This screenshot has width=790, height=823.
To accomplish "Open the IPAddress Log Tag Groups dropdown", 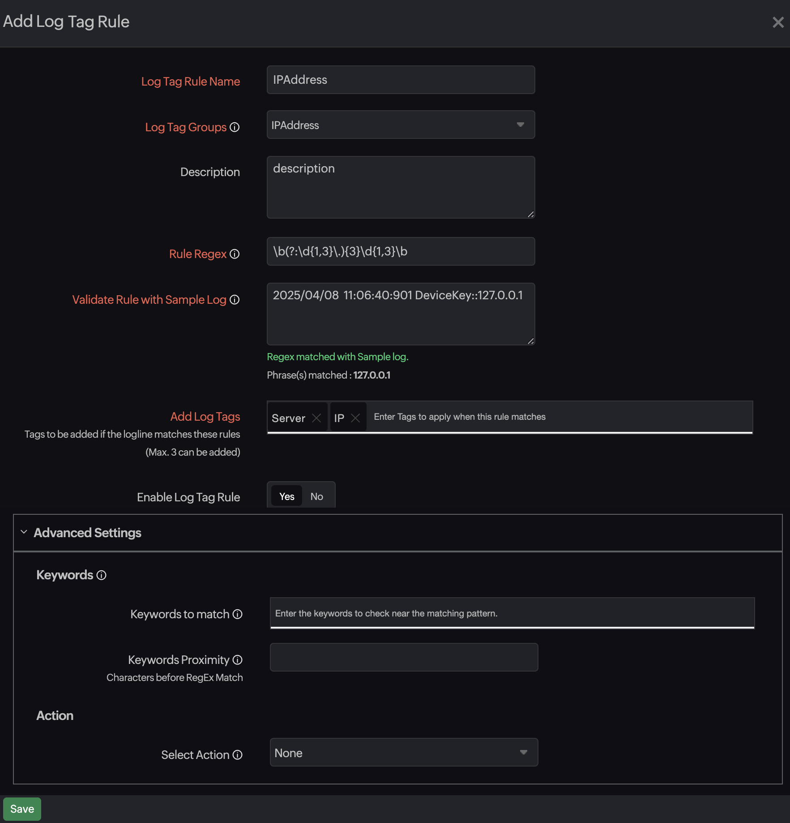I will (x=400, y=125).
